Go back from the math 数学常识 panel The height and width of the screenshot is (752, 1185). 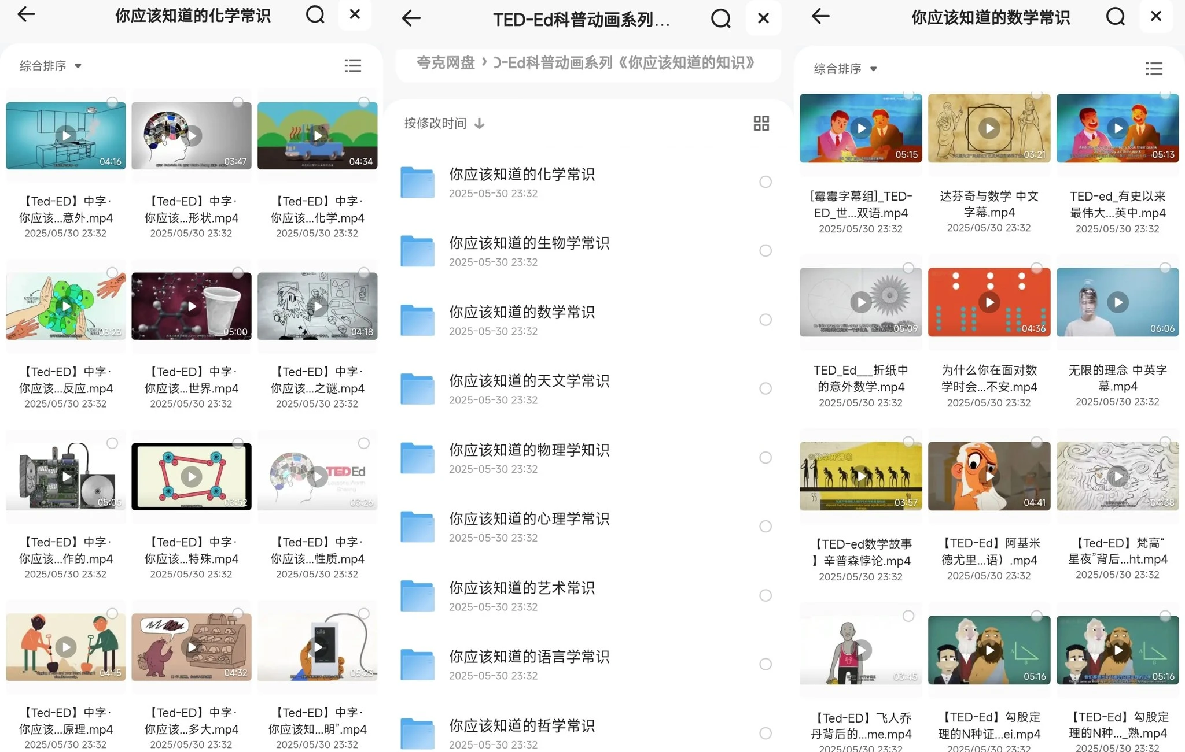(x=820, y=16)
